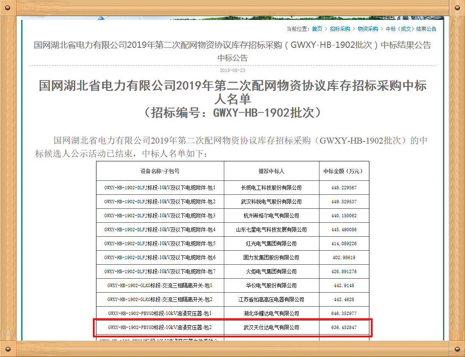Click bidder 长缆电工科技股份有限公司
465x357 pixels.
tap(271, 188)
